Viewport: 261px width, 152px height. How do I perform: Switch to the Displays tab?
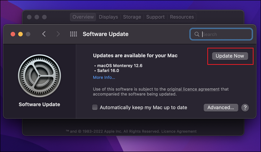[x=108, y=17]
